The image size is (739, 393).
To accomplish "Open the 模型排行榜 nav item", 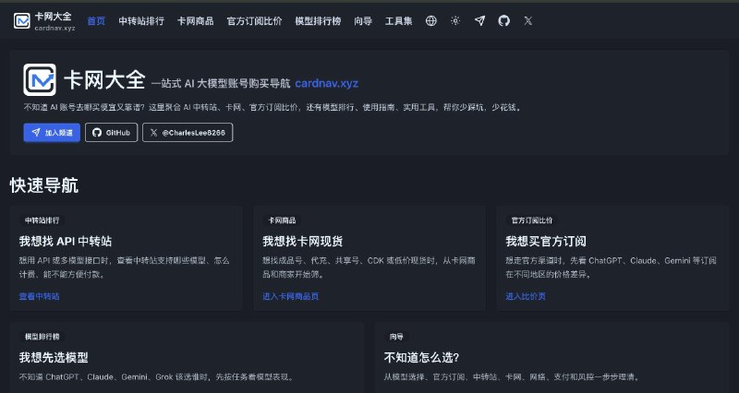I will coord(318,21).
